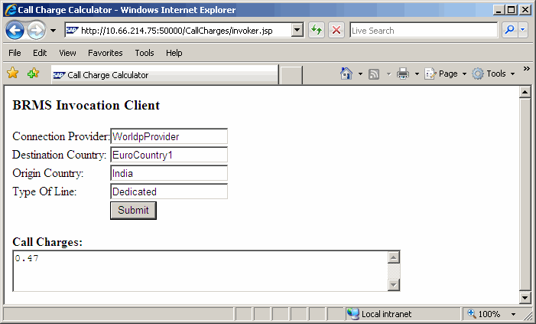Click the Add to Favorites icon
Viewport: 536px width, 324px height.
(33, 74)
